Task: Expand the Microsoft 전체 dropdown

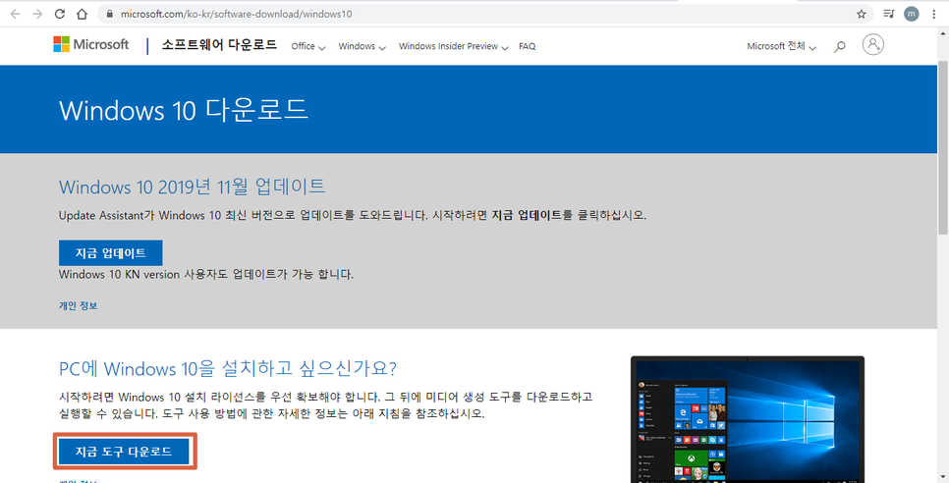Action: pos(781,46)
